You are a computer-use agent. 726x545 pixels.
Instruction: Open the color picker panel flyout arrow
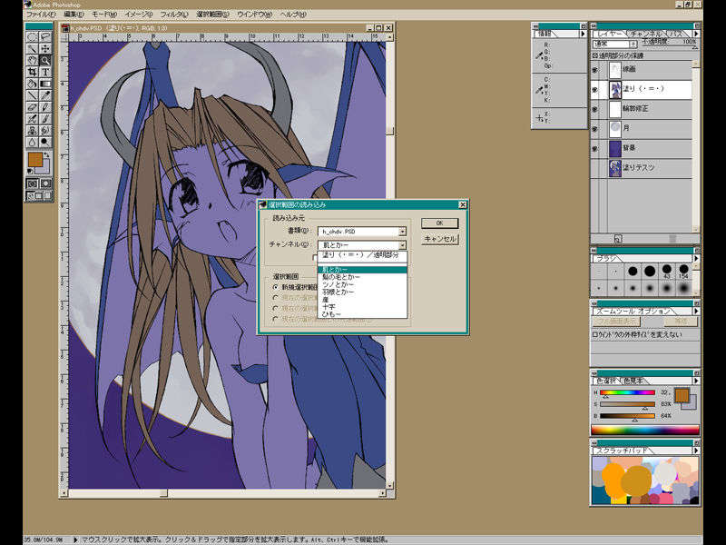(695, 381)
